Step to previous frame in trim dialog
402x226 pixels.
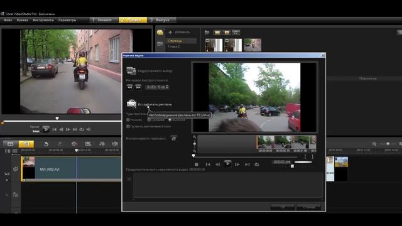click(217, 164)
